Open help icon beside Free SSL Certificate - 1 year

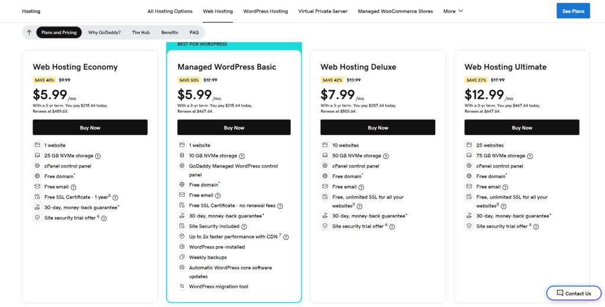pos(116,197)
